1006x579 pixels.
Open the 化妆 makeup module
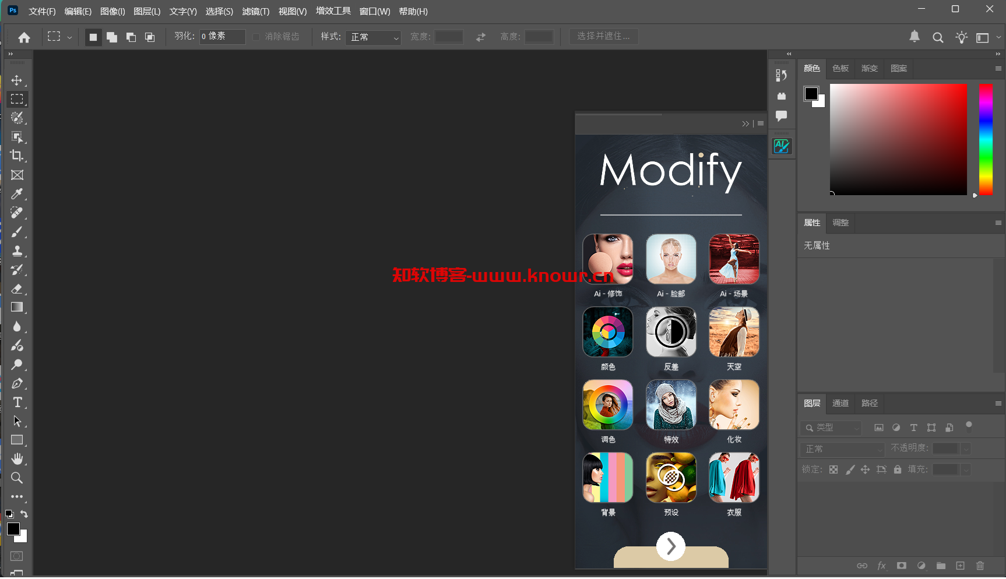(734, 405)
